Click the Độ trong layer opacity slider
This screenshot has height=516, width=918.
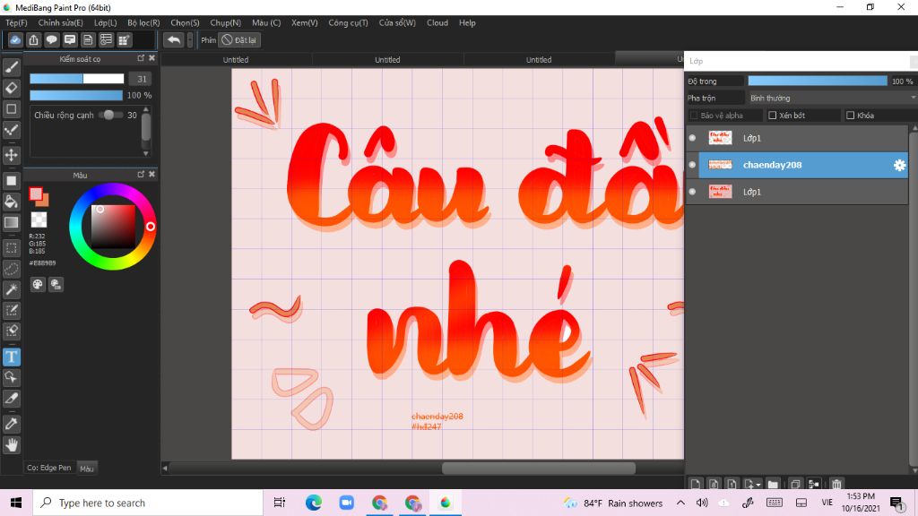(x=818, y=82)
